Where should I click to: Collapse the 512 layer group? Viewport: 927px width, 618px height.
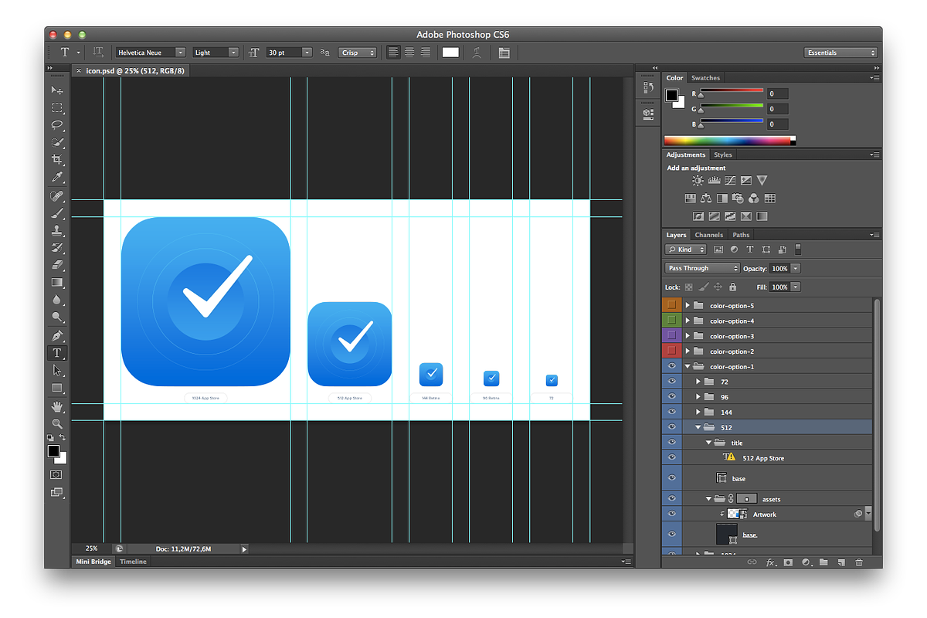coord(698,427)
